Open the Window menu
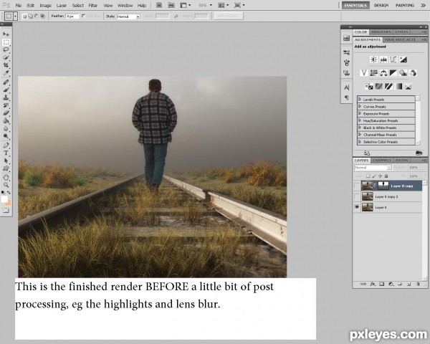 point(125,6)
